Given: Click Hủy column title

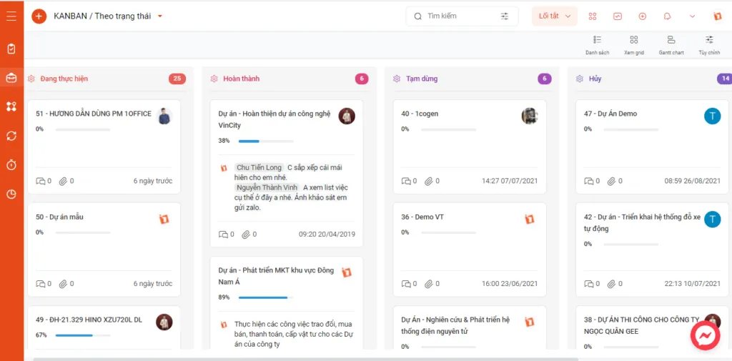Looking at the screenshot, I should click(595, 79).
